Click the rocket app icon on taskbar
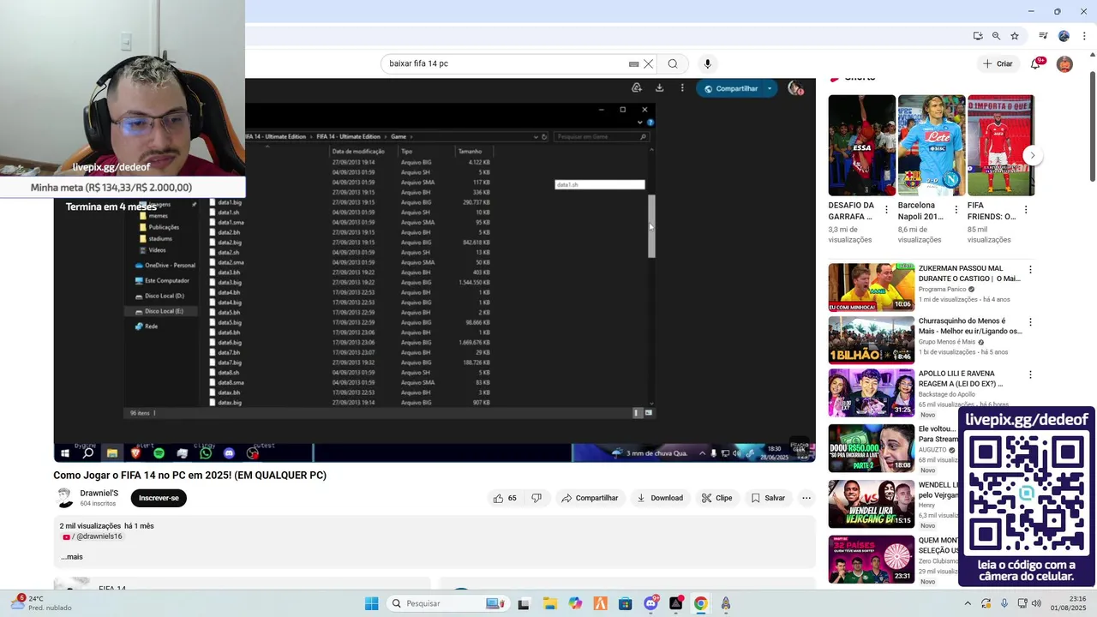 point(726,603)
